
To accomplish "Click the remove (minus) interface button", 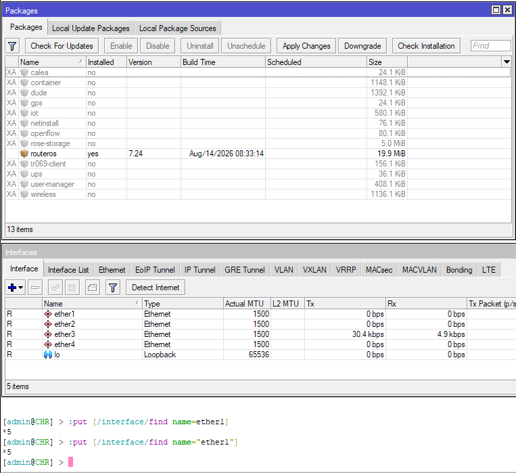I will (35, 288).
